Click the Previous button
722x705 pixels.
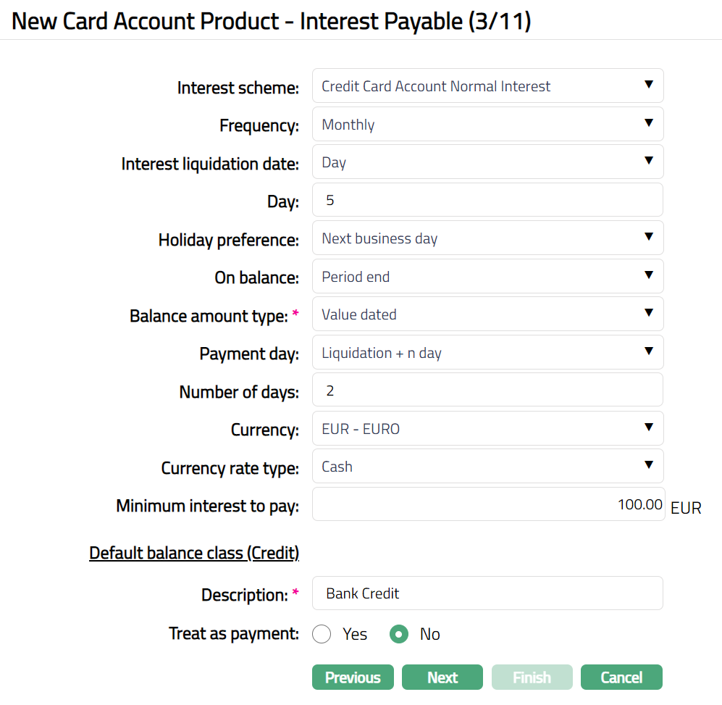point(353,677)
